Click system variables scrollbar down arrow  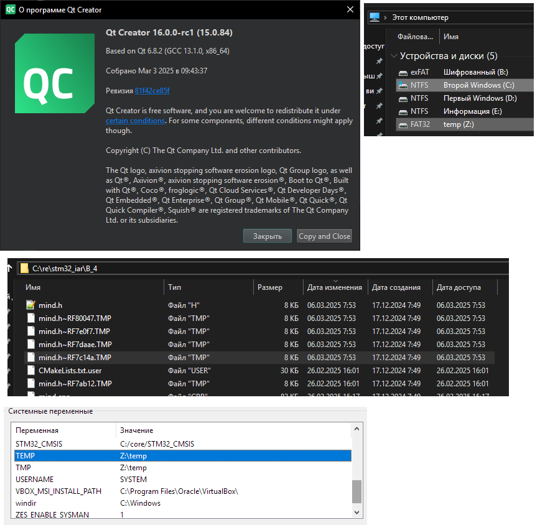(x=356, y=512)
